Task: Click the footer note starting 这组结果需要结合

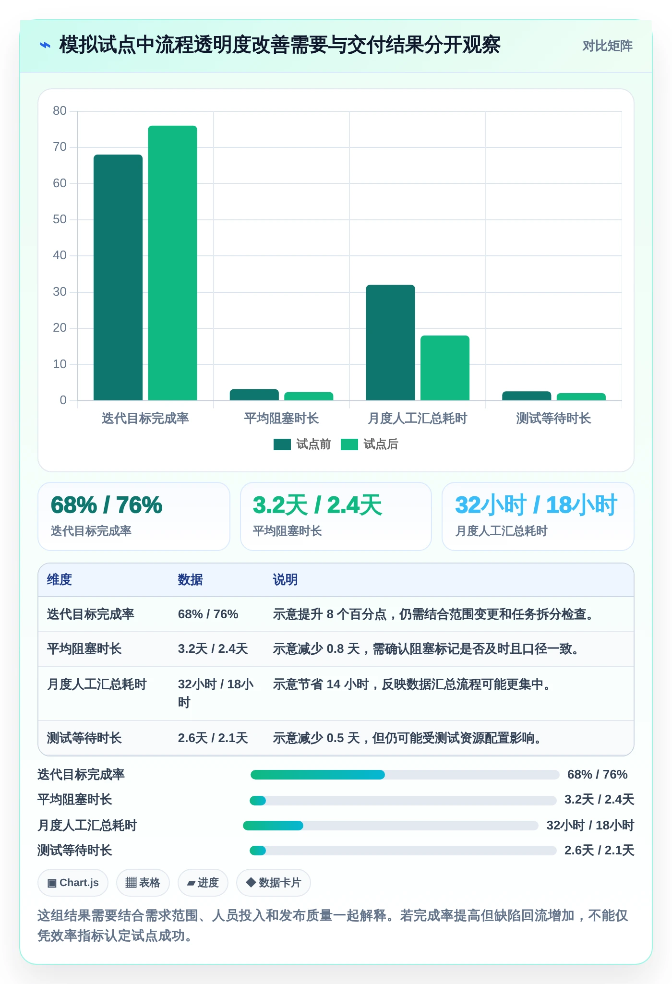Action: (x=333, y=925)
